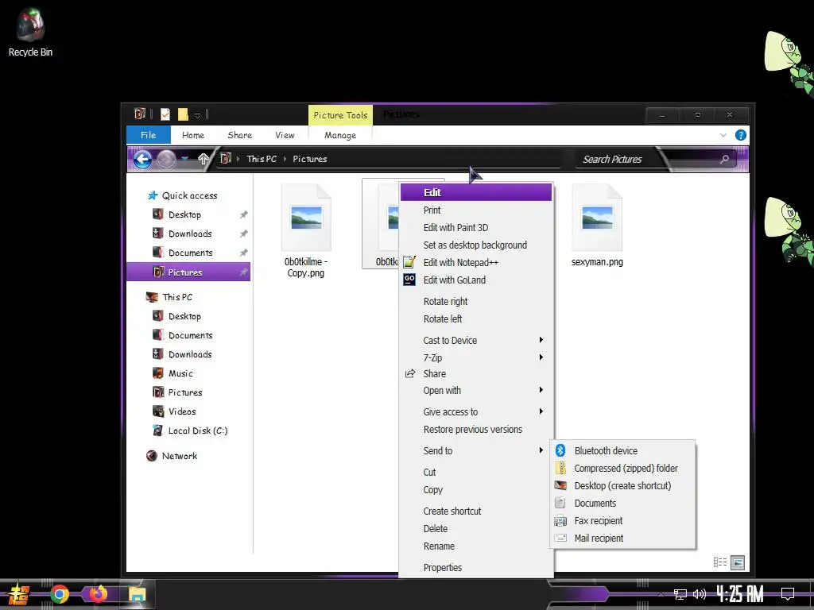Choose Cut in context menu
Image resolution: width=814 pixels, height=610 pixels.
coord(476,473)
